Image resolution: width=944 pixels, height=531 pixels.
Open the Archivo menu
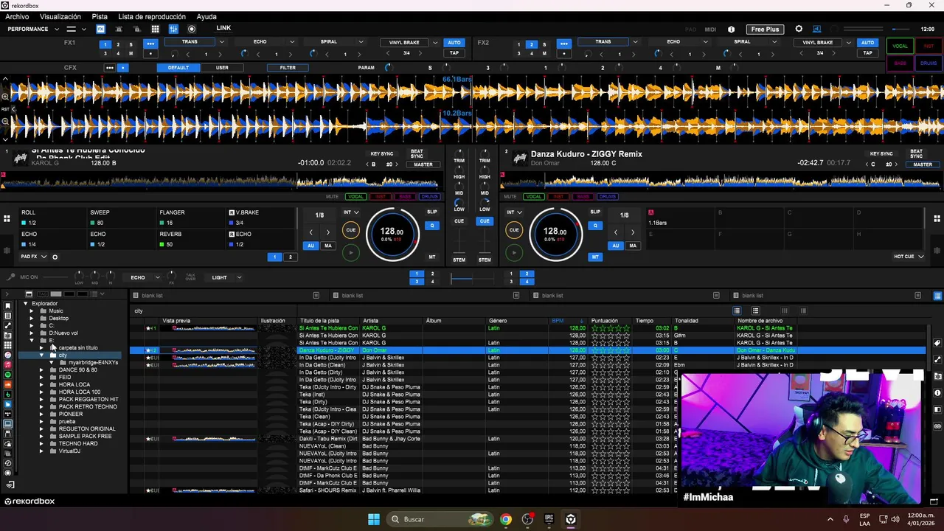[x=18, y=16]
